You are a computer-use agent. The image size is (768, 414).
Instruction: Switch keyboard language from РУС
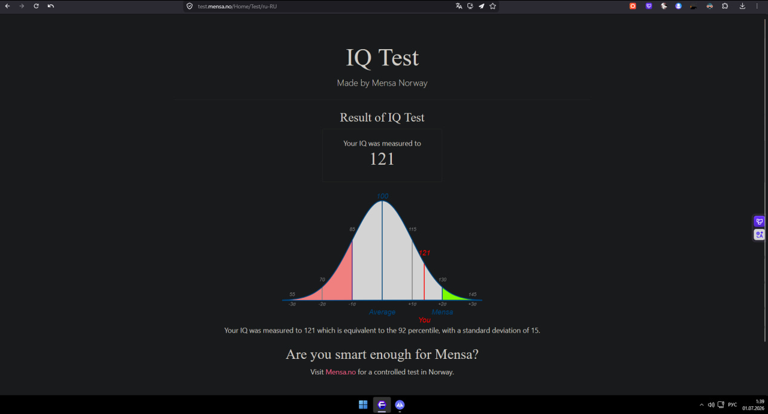pyautogui.click(x=732, y=405)
